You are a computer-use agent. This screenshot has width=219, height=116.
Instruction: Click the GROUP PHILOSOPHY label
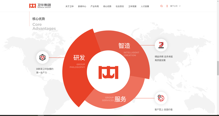(77, 66)
